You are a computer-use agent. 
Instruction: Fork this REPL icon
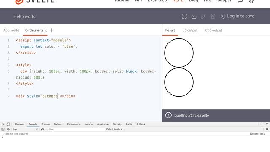(x=203, y=16)
